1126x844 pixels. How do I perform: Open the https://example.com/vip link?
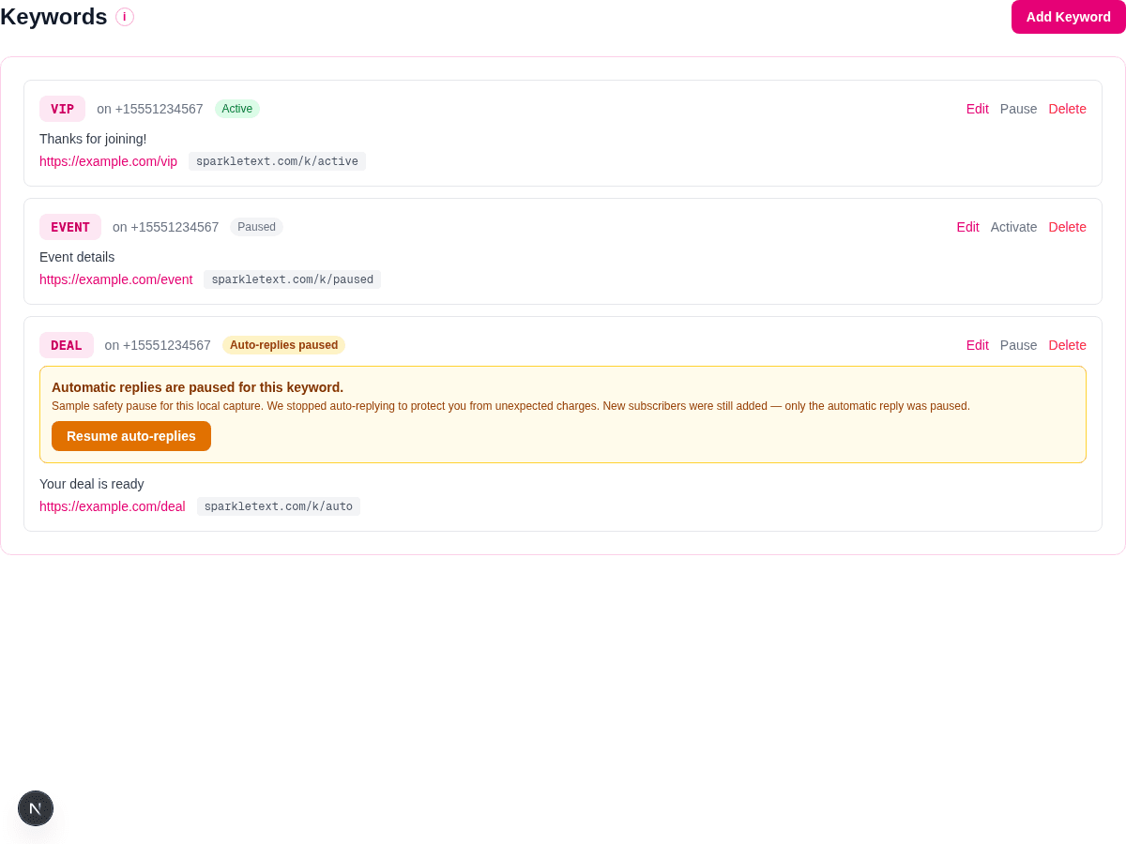(x=108, y=161)
